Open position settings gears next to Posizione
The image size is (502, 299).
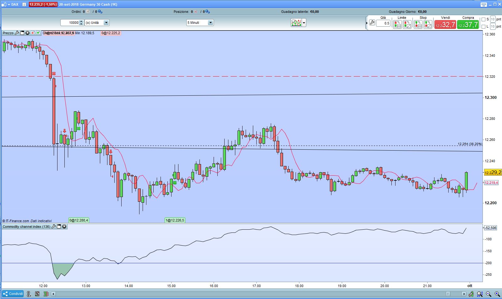click(x=207, y=12)
